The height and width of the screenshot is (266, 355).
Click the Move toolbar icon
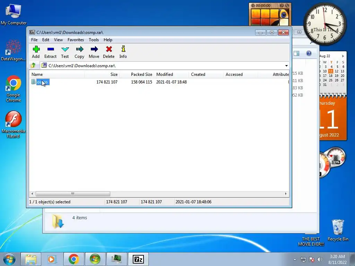pos(94,52)
